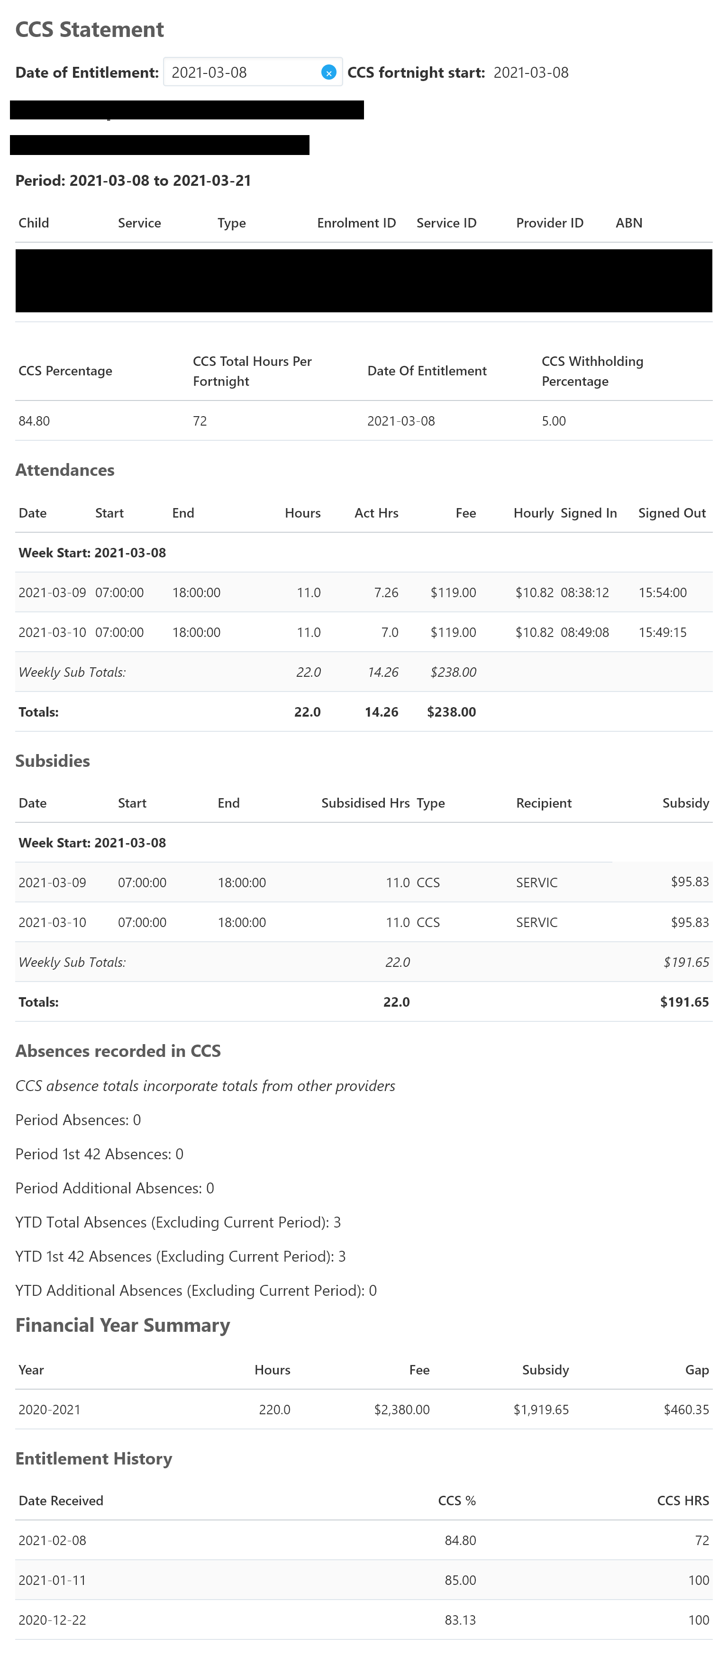Select the financial year gap $460.35
Image resolution: width=728 pixels, height=1674 pixels.
pyautogui.click(x=686, y=1410)
